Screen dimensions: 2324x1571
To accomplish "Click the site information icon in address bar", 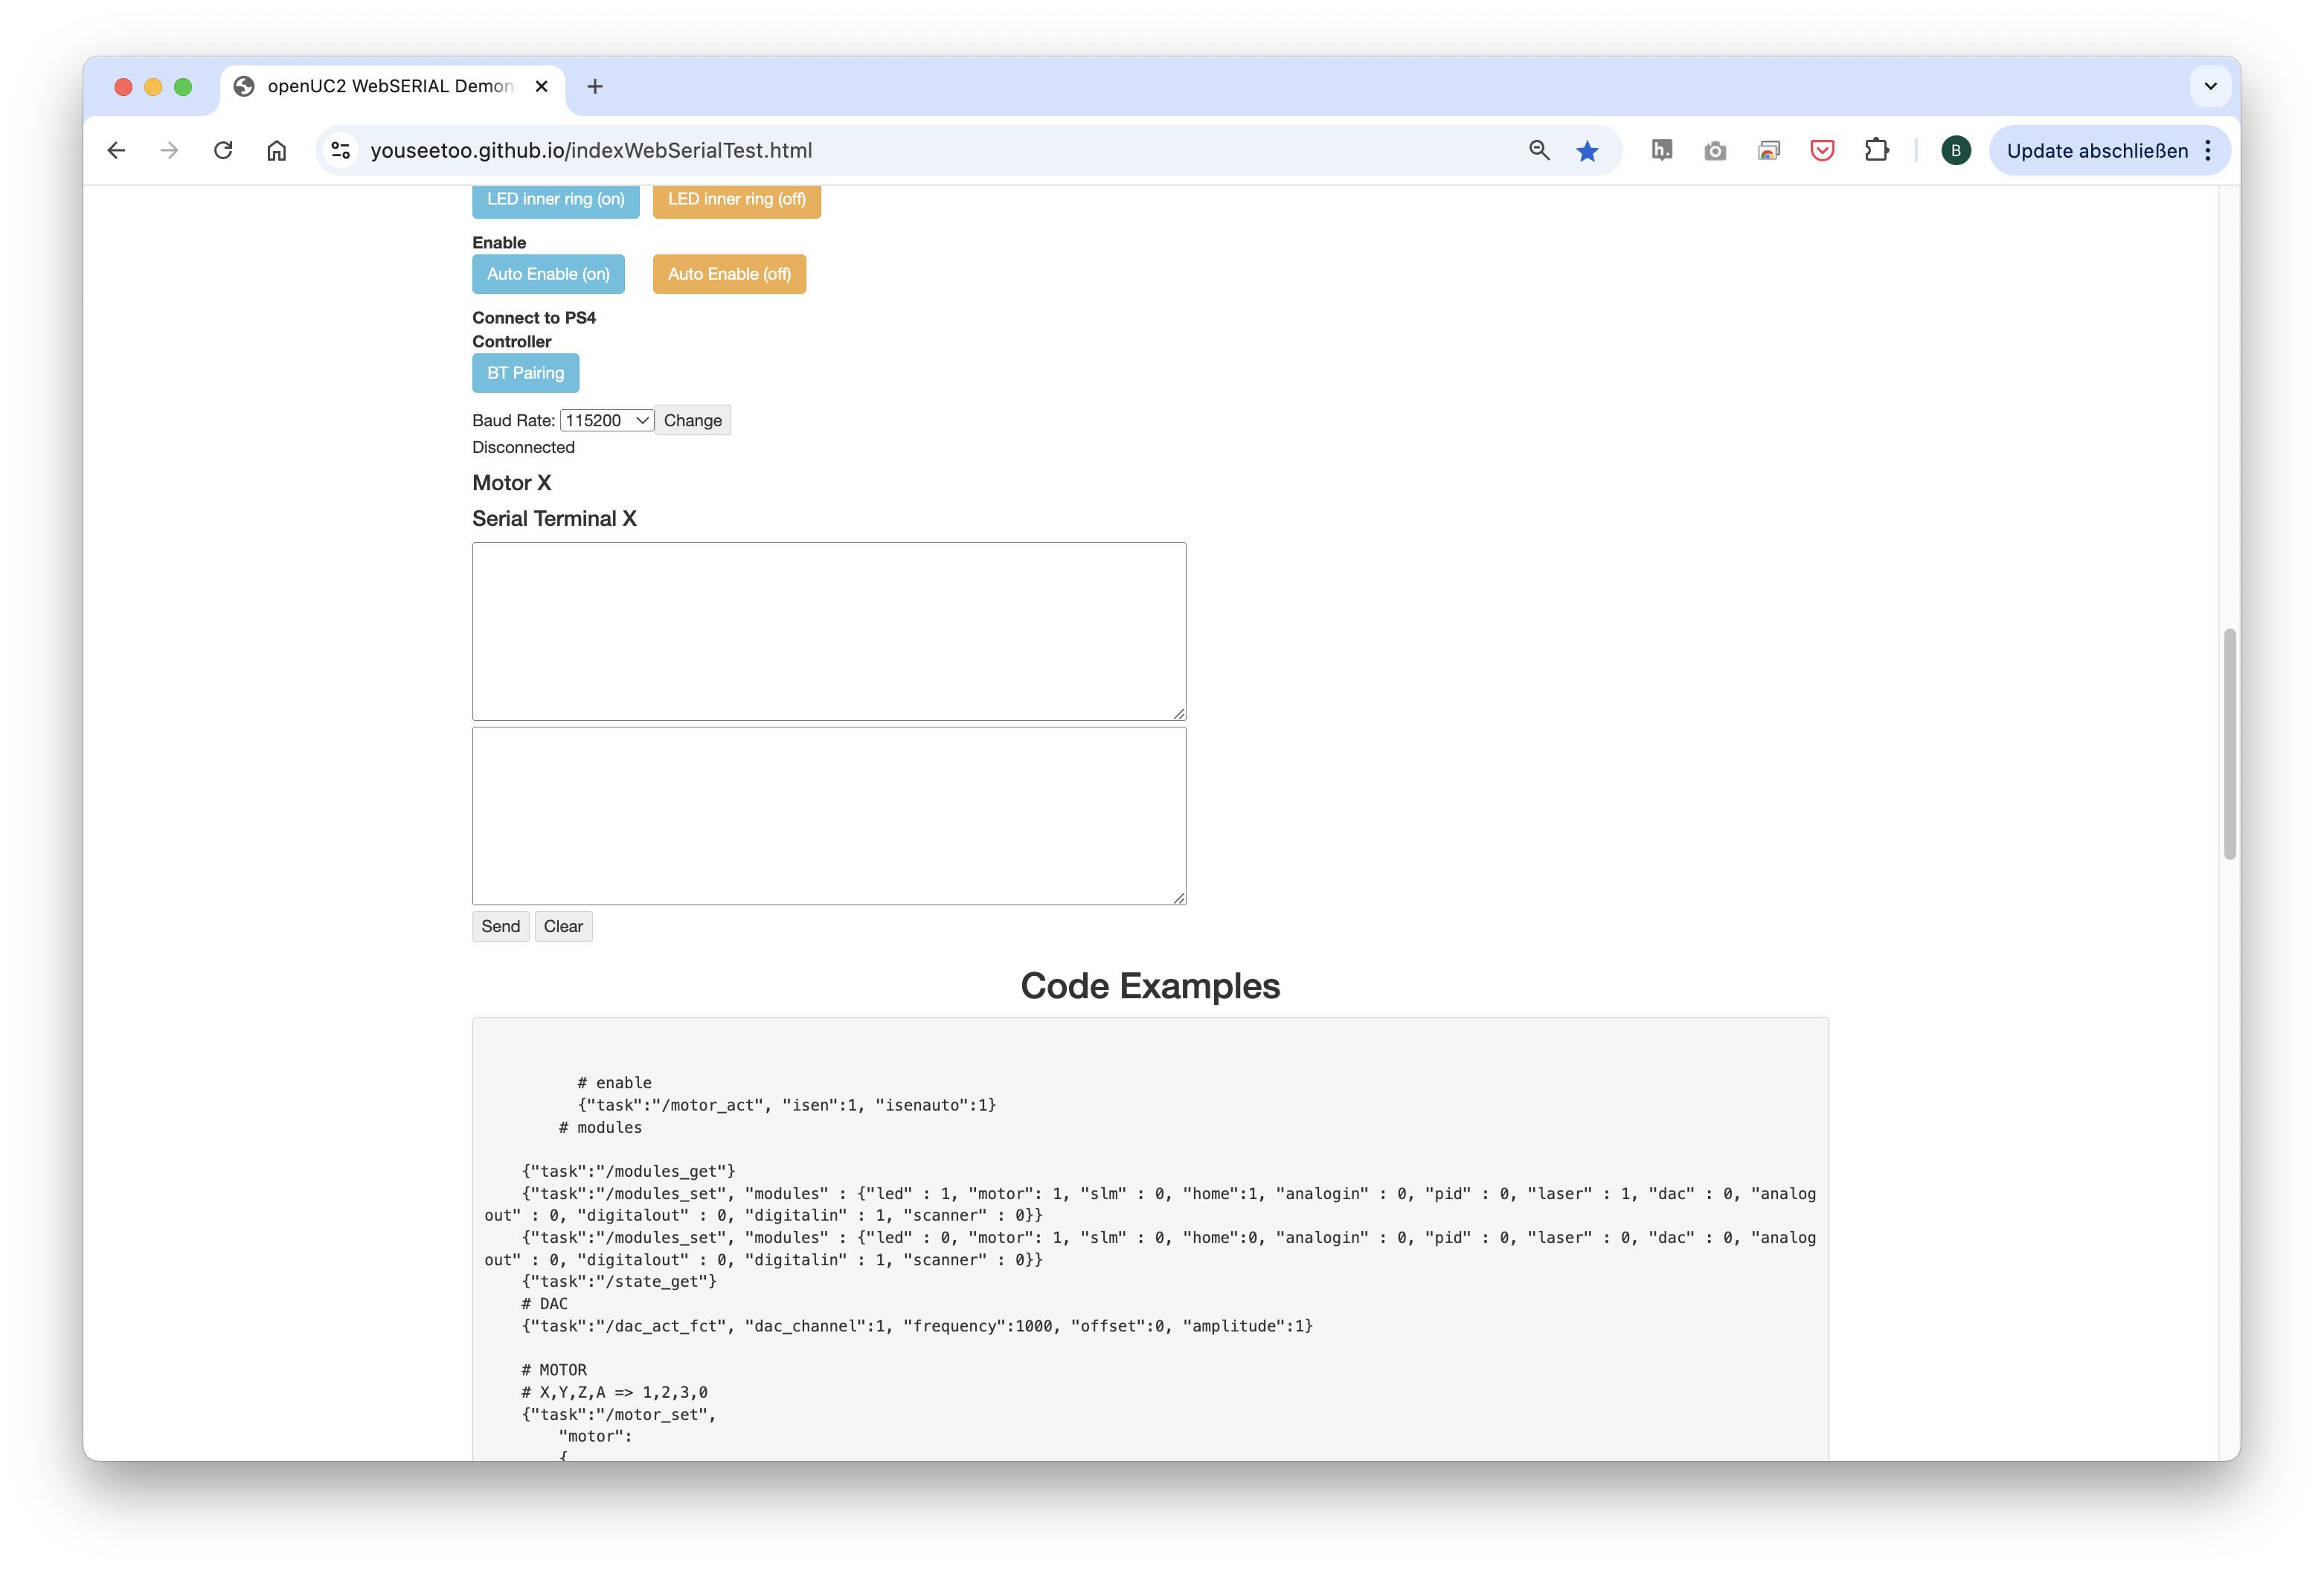I will (341, 150).
